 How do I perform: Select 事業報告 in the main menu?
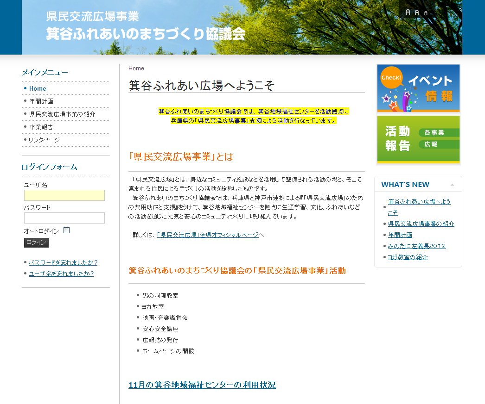point(41,127)
